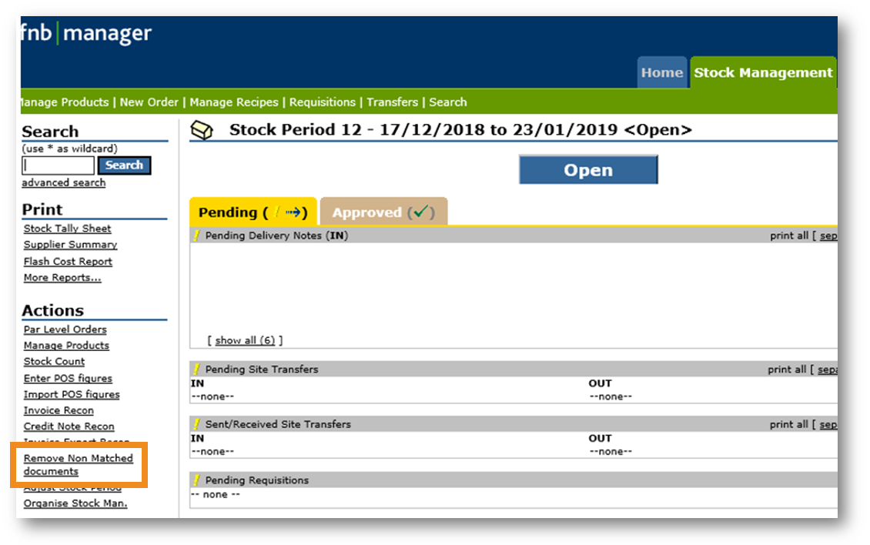This screenshot has height=545, width=870.
Task: Expand the show all (6) delivery notes
Action: [x=245, y=340]
